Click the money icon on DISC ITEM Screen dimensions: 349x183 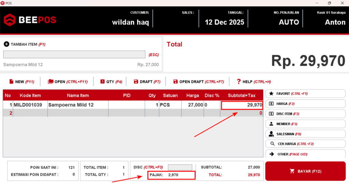coord(271,114)
